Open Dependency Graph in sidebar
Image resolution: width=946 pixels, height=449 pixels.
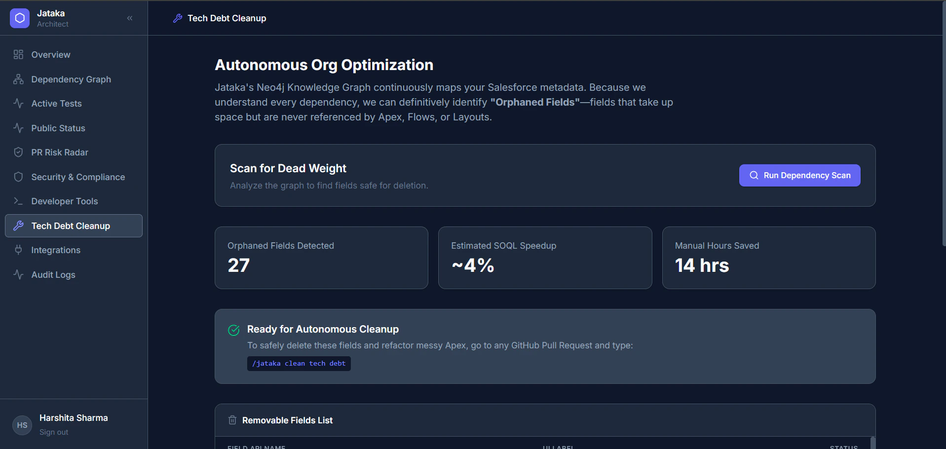pyautogui.click(x=74, y=79)
